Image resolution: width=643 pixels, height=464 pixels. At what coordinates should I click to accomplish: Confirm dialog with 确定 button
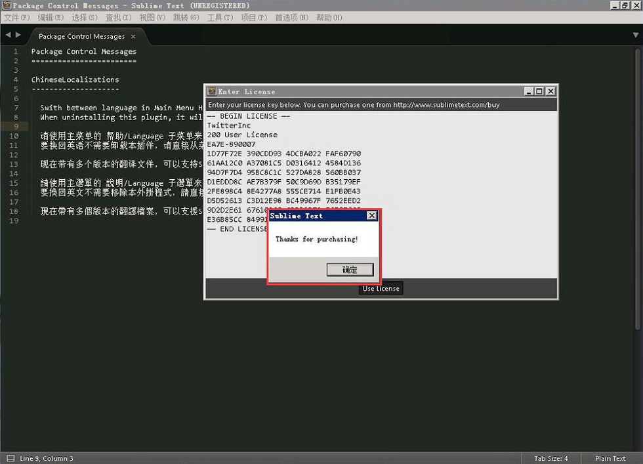350,270
